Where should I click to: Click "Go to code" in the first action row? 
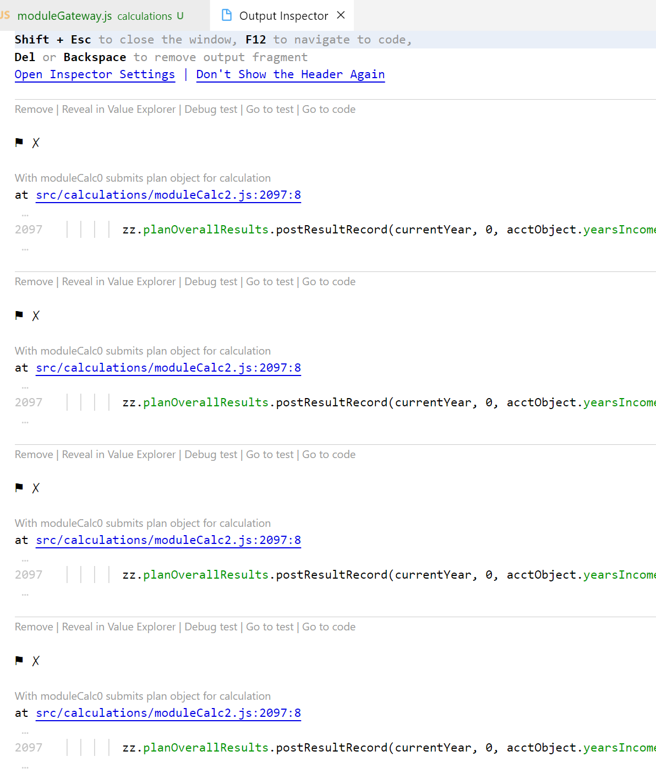329,109
